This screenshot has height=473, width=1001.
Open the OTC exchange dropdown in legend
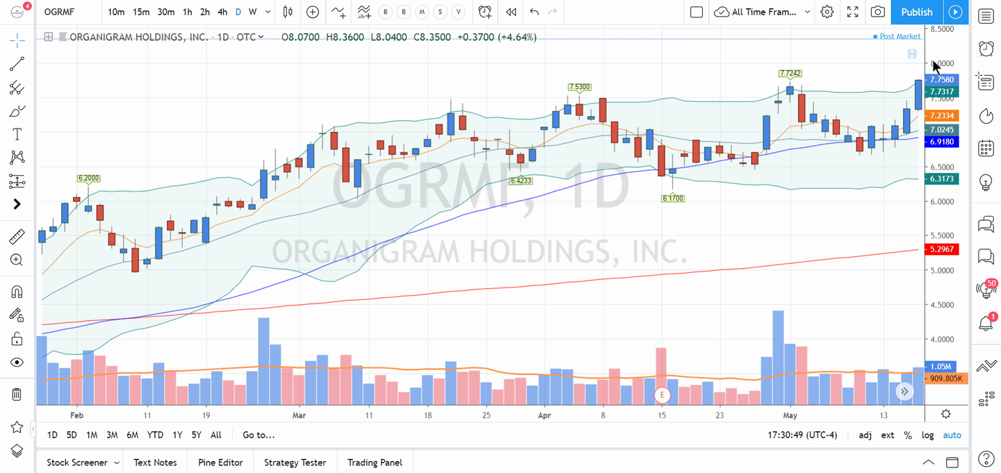coord(250,37)
